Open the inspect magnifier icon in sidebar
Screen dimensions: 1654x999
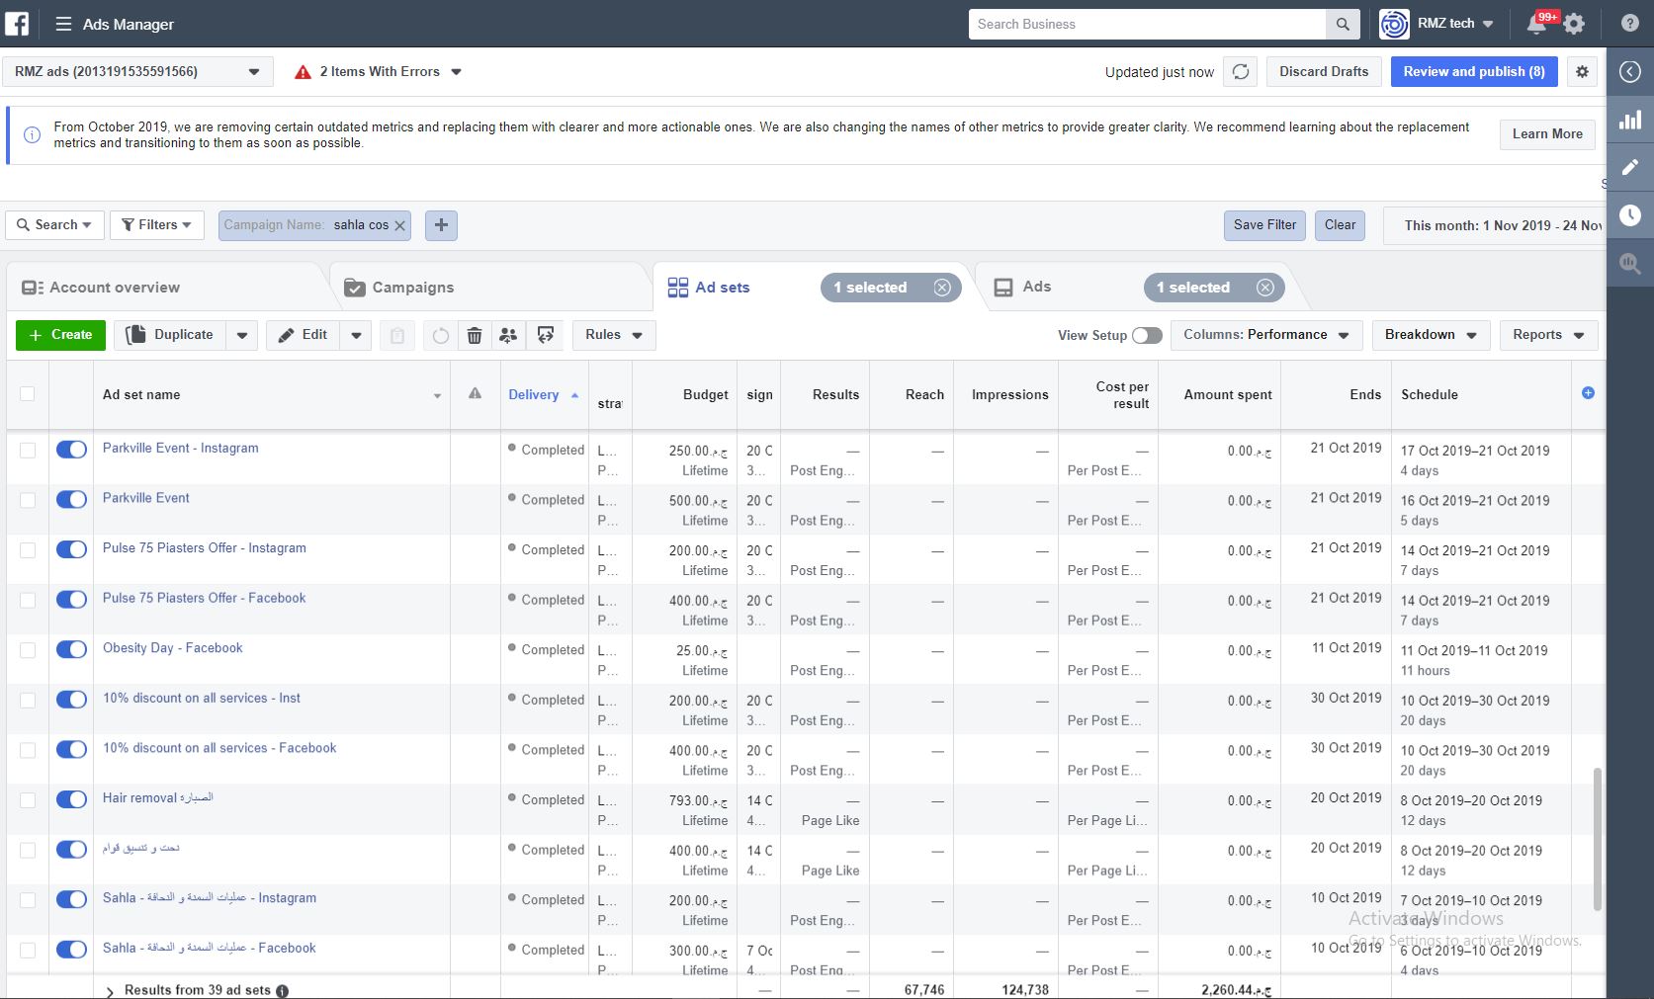pyautogui.click(x=1630, y=263)
